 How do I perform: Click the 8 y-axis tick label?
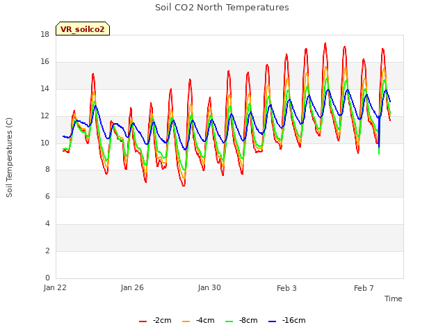(x=47, y=170)
